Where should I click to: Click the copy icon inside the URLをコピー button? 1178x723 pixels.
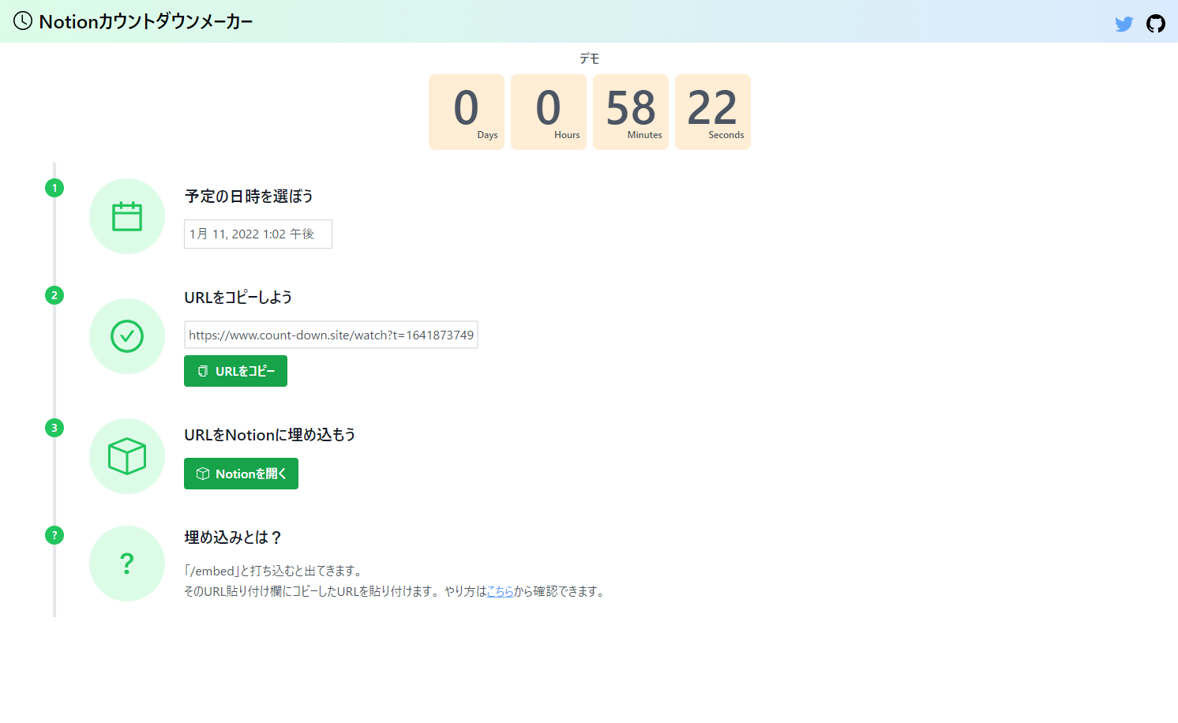point(204,370)
